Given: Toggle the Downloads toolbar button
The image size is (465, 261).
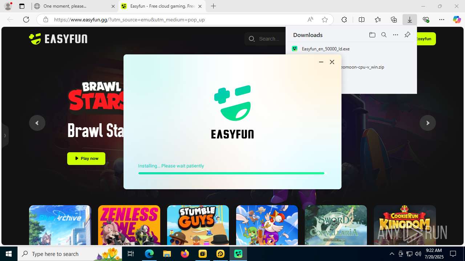Looking at the screenshot, I should point(410,20).
